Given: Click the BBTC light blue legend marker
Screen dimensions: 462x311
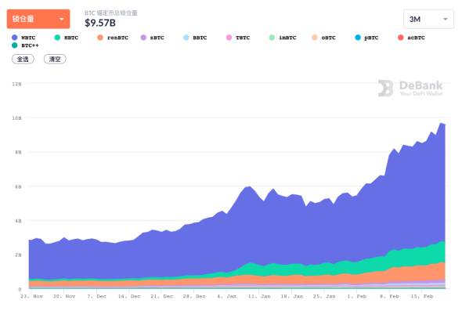Looking at the screenshot, I should [186, 38].
